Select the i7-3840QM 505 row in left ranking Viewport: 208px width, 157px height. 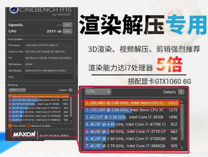tap(39, 120)
